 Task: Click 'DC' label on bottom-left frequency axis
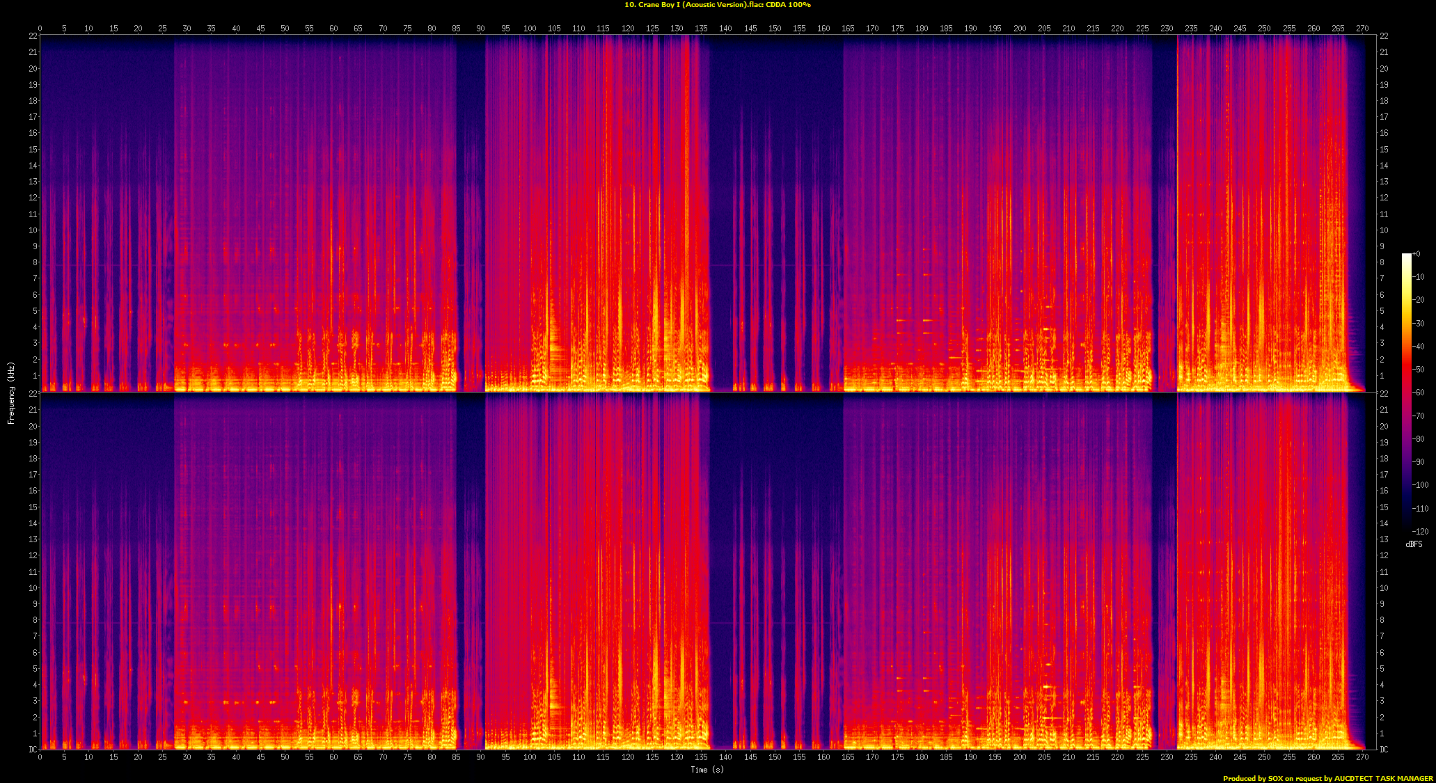(33, 750)
